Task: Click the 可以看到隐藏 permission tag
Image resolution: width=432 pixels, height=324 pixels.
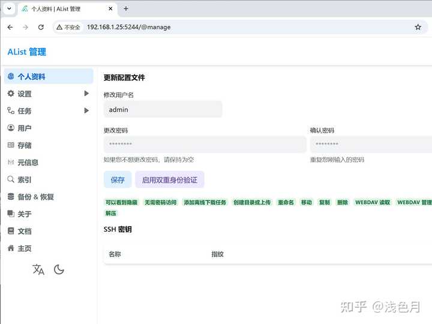Action: tap(121, 203)
